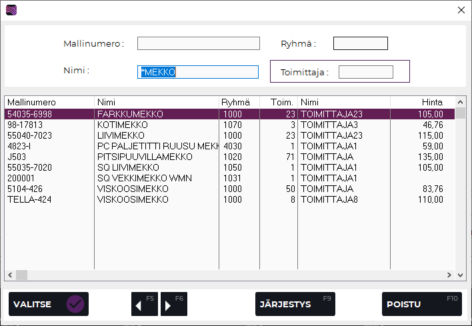The width and height of the screenshot is (472, 326).
Task: Select the Nimi search field containing *MEKKO
Action: (x=198, y=72)
